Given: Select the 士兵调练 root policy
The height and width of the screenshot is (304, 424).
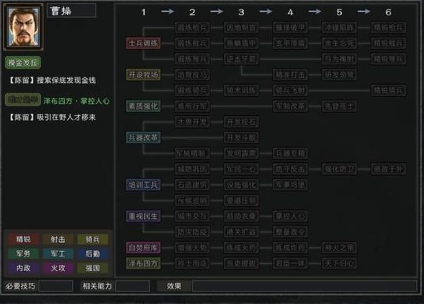Looking at the screenshot, I should 143,43.
